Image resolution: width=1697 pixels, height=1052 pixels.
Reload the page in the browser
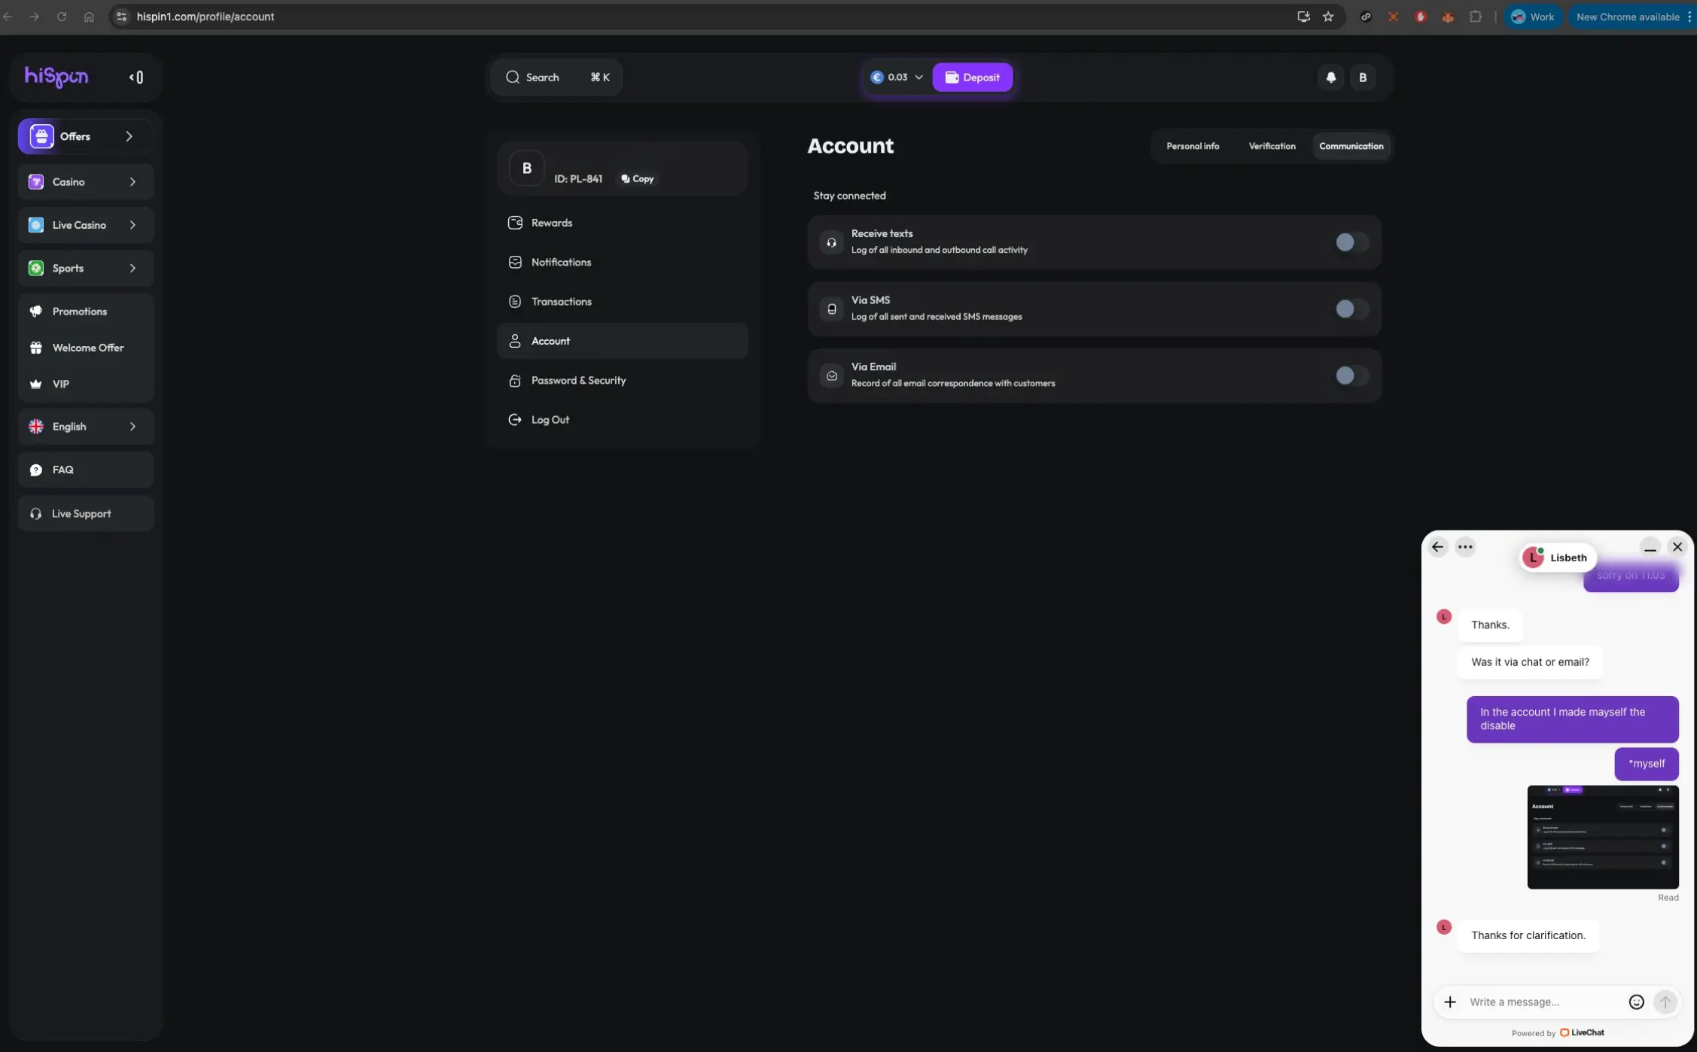click(62, 17)
